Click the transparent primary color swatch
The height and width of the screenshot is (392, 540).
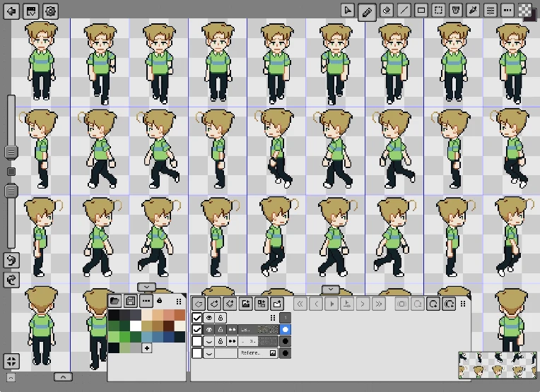coord(525,10)
